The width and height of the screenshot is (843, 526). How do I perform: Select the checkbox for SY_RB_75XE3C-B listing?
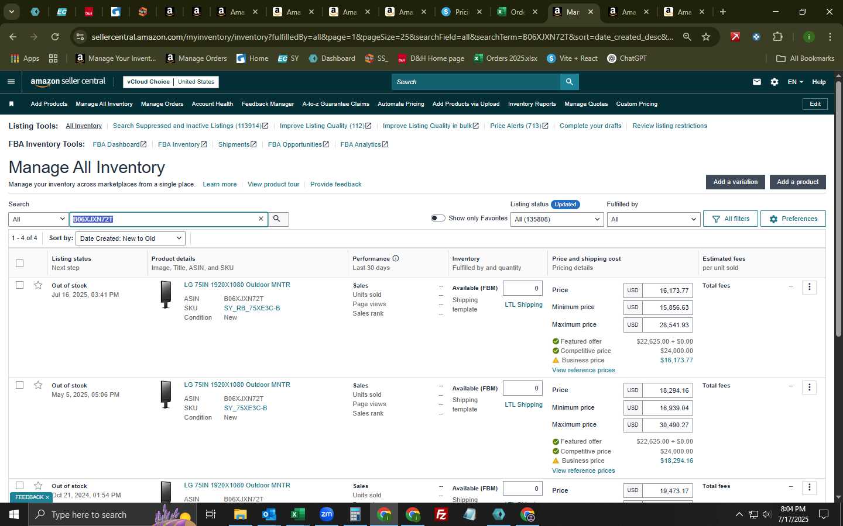(19, 285)
